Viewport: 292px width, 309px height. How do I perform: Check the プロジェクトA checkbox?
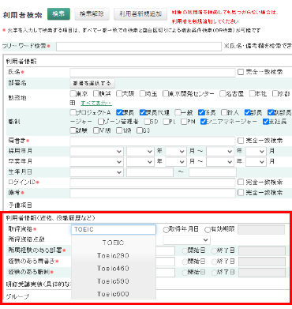73,112
